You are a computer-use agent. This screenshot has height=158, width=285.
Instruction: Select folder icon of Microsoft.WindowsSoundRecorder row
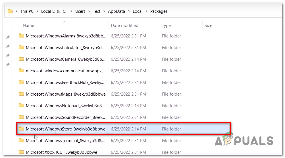point(21,117)
